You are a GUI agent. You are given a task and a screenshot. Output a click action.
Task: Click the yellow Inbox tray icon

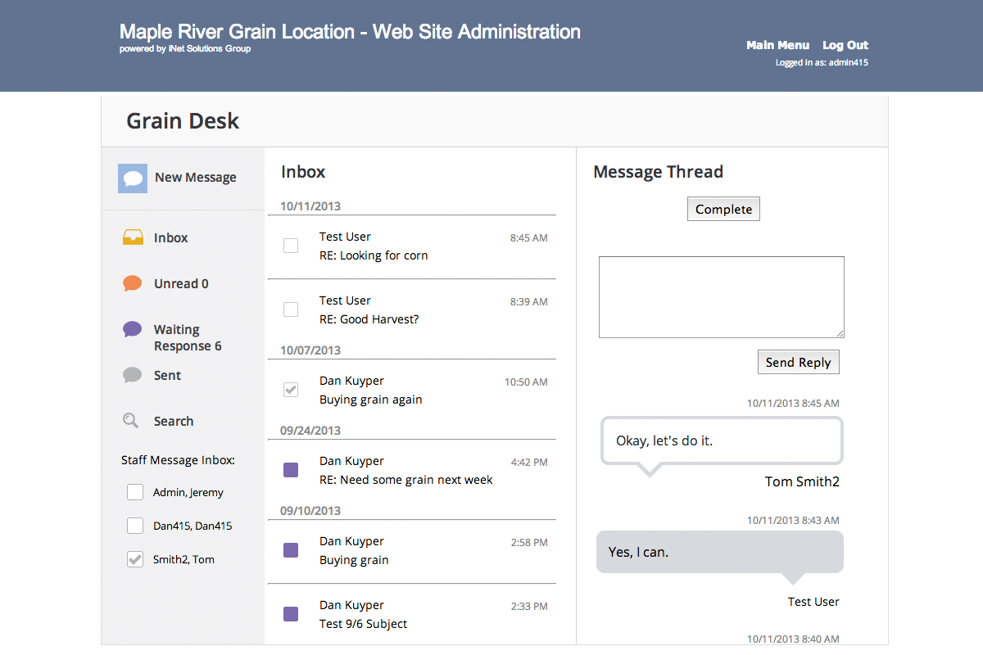coord(133,238)
